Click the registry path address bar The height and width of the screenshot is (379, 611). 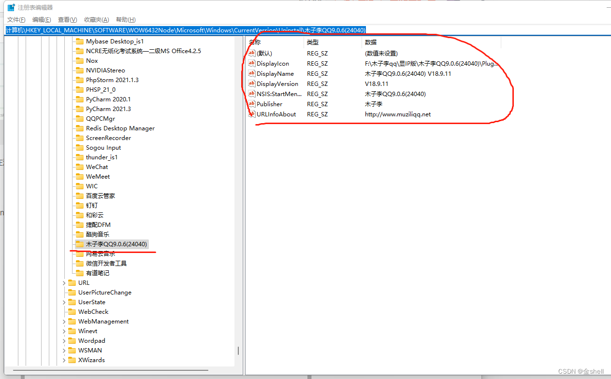[307, 30]
